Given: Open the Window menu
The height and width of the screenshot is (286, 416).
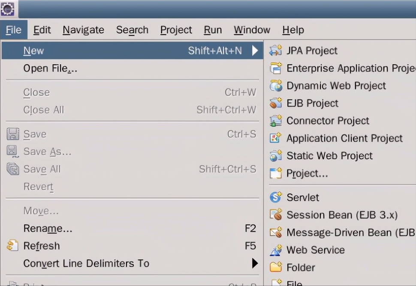Looking at the screenshot, I should 252,30.
